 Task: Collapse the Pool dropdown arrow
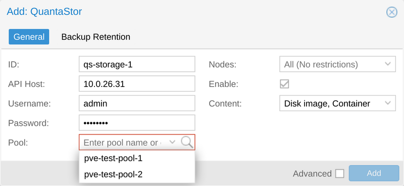point(172,142)
